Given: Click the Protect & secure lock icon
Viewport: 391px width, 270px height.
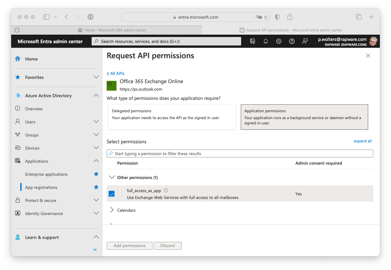Looking at the screenshot, I should 18,200.
